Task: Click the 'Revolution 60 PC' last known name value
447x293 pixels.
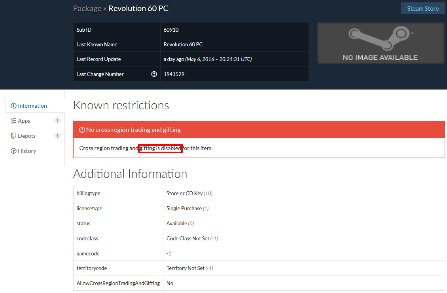Action: tap(183, 44)
